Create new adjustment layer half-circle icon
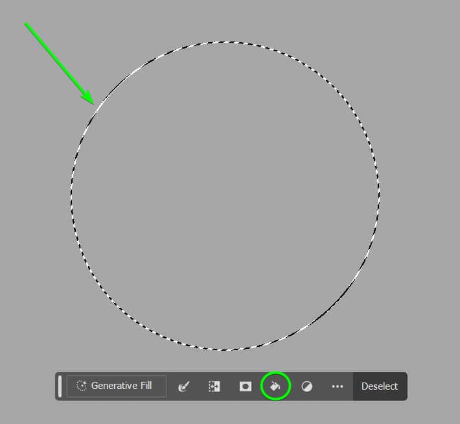Viewport: 460px width, 424px height. coord(307,386)
